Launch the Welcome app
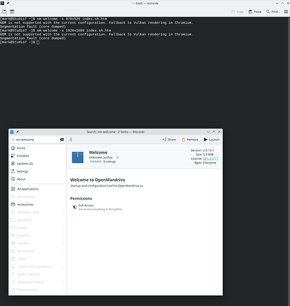Screen dimensions: 290x306 [212, 140]
